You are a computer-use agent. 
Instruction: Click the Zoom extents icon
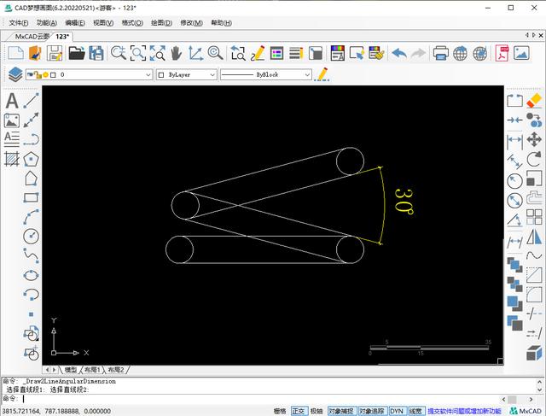pos(157,54)
